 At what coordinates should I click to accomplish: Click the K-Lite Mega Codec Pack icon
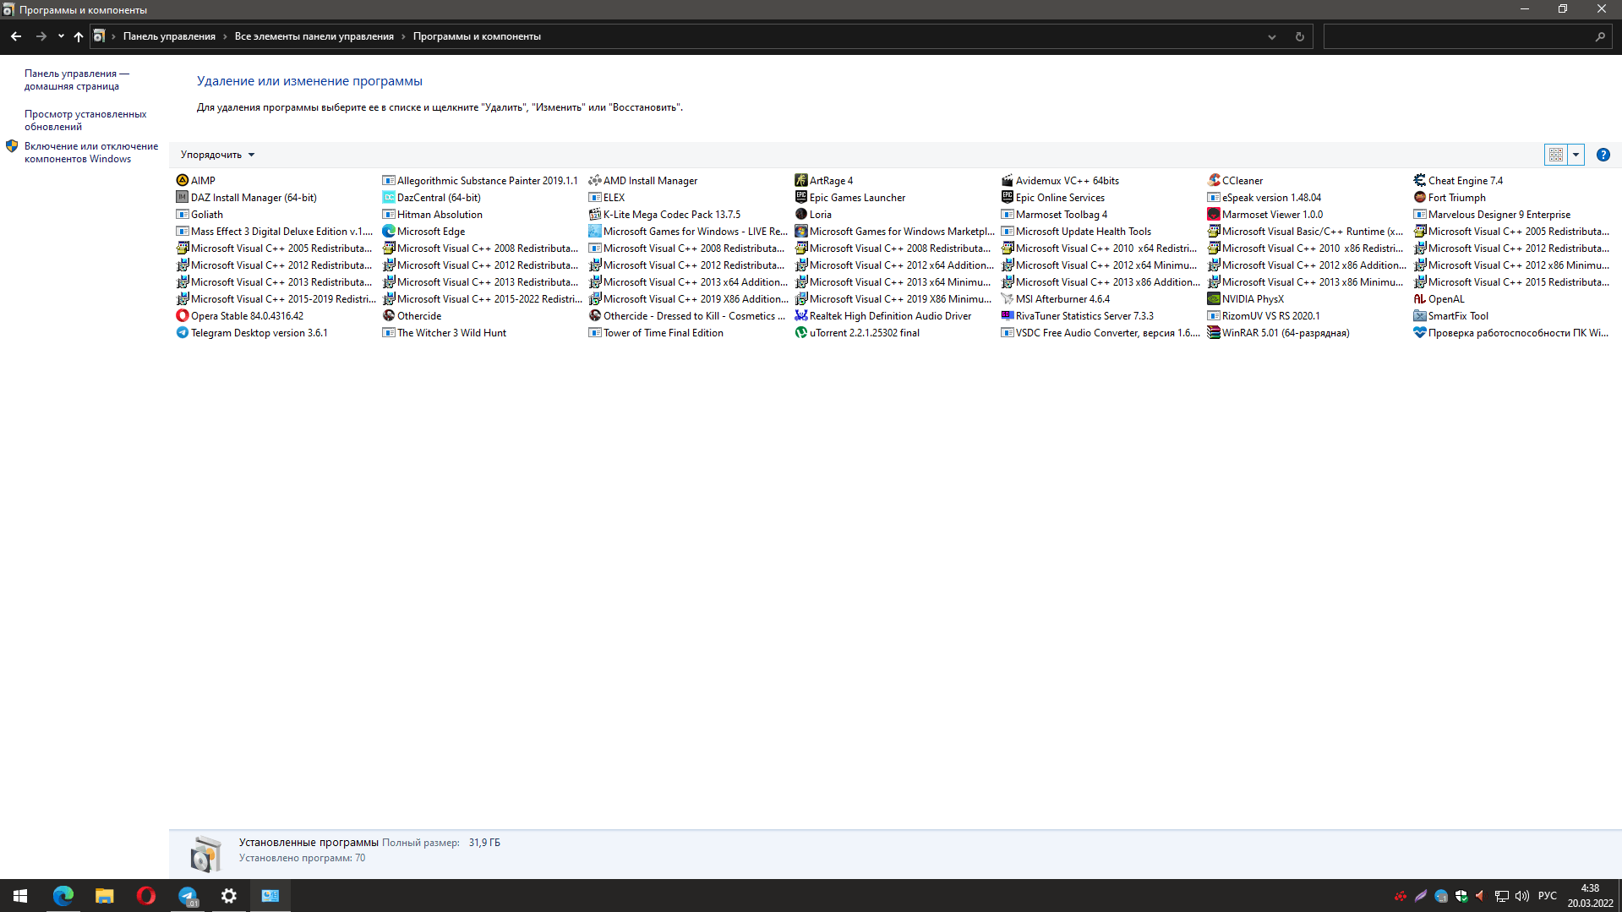click(x=594, y=214)
